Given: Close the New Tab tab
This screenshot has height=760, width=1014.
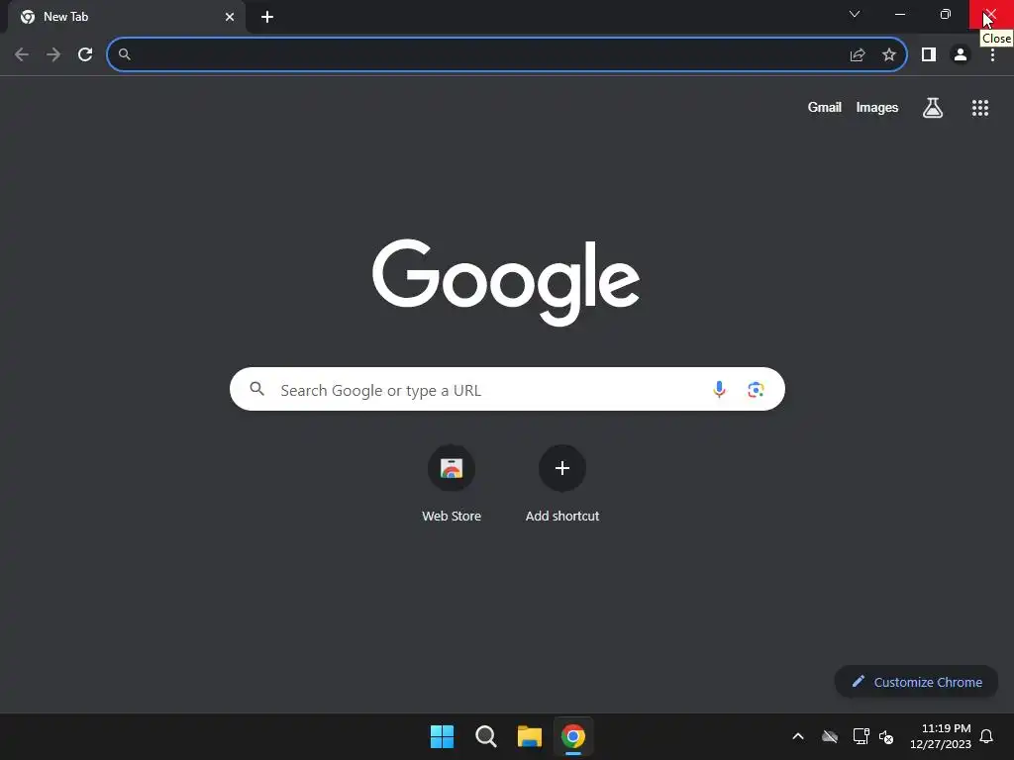Looking at the screenshot, I should (230, 17).
